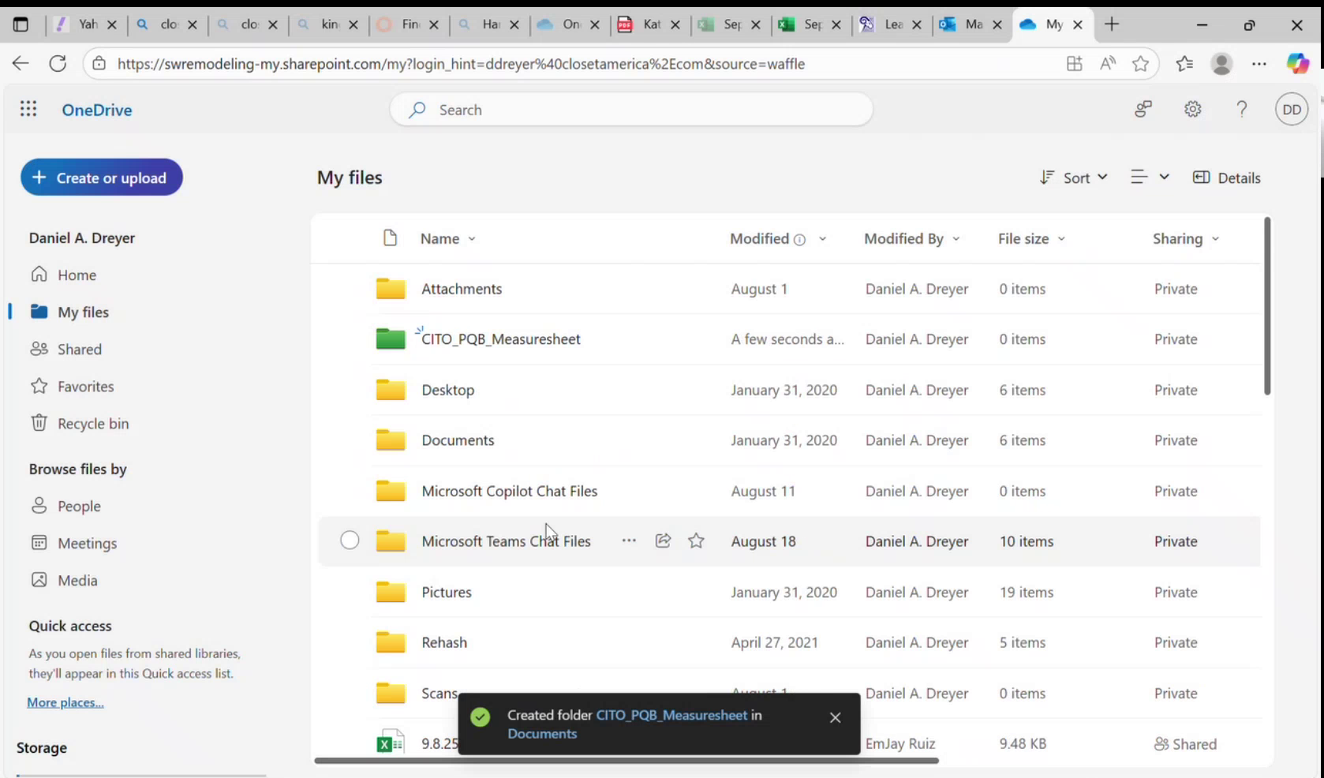The image size is (1324, 778).
Task: Click inside the Search box
Action: (631, 110)
